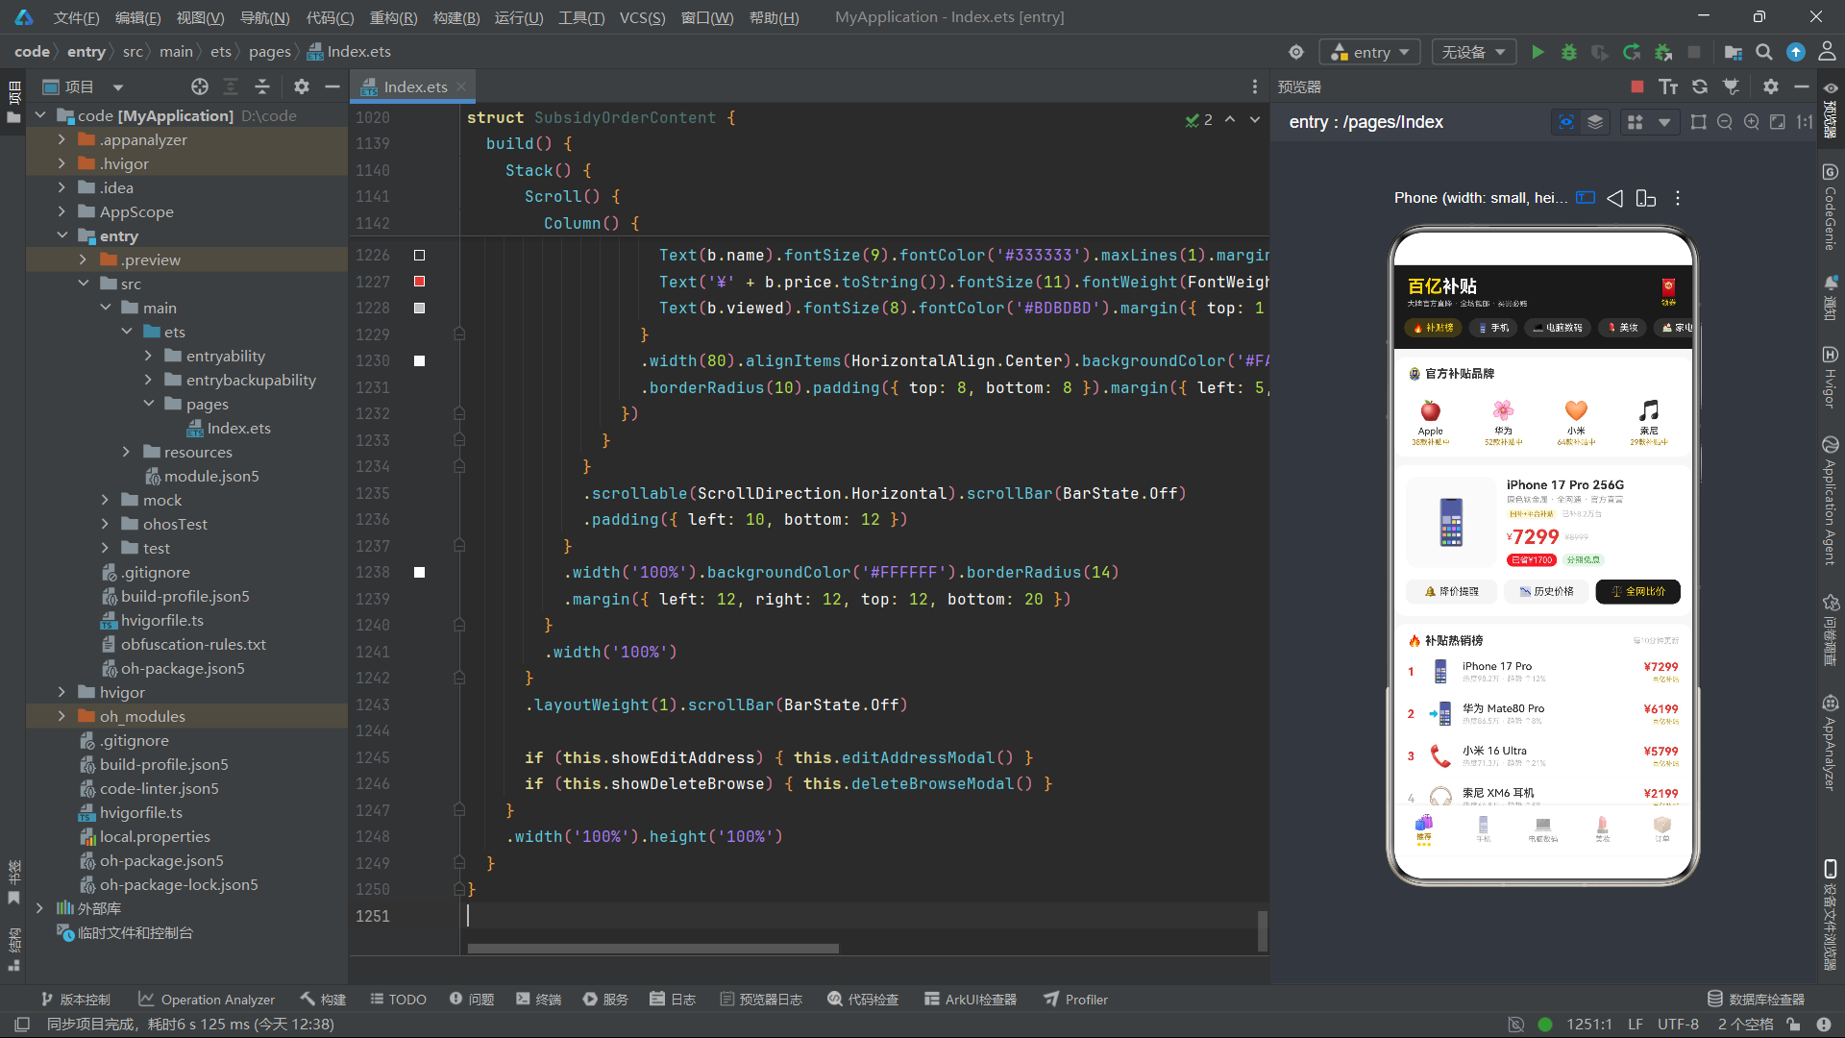Toggle tool windows quick-access icon at bottom left
The width and height of the screenshot is (1845, 1038).
pos(21,1025)
